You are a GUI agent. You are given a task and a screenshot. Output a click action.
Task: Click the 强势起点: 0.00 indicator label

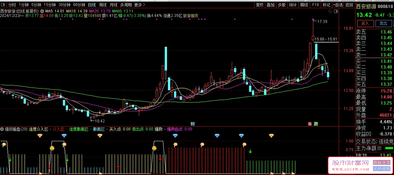[x=180, y=129]
